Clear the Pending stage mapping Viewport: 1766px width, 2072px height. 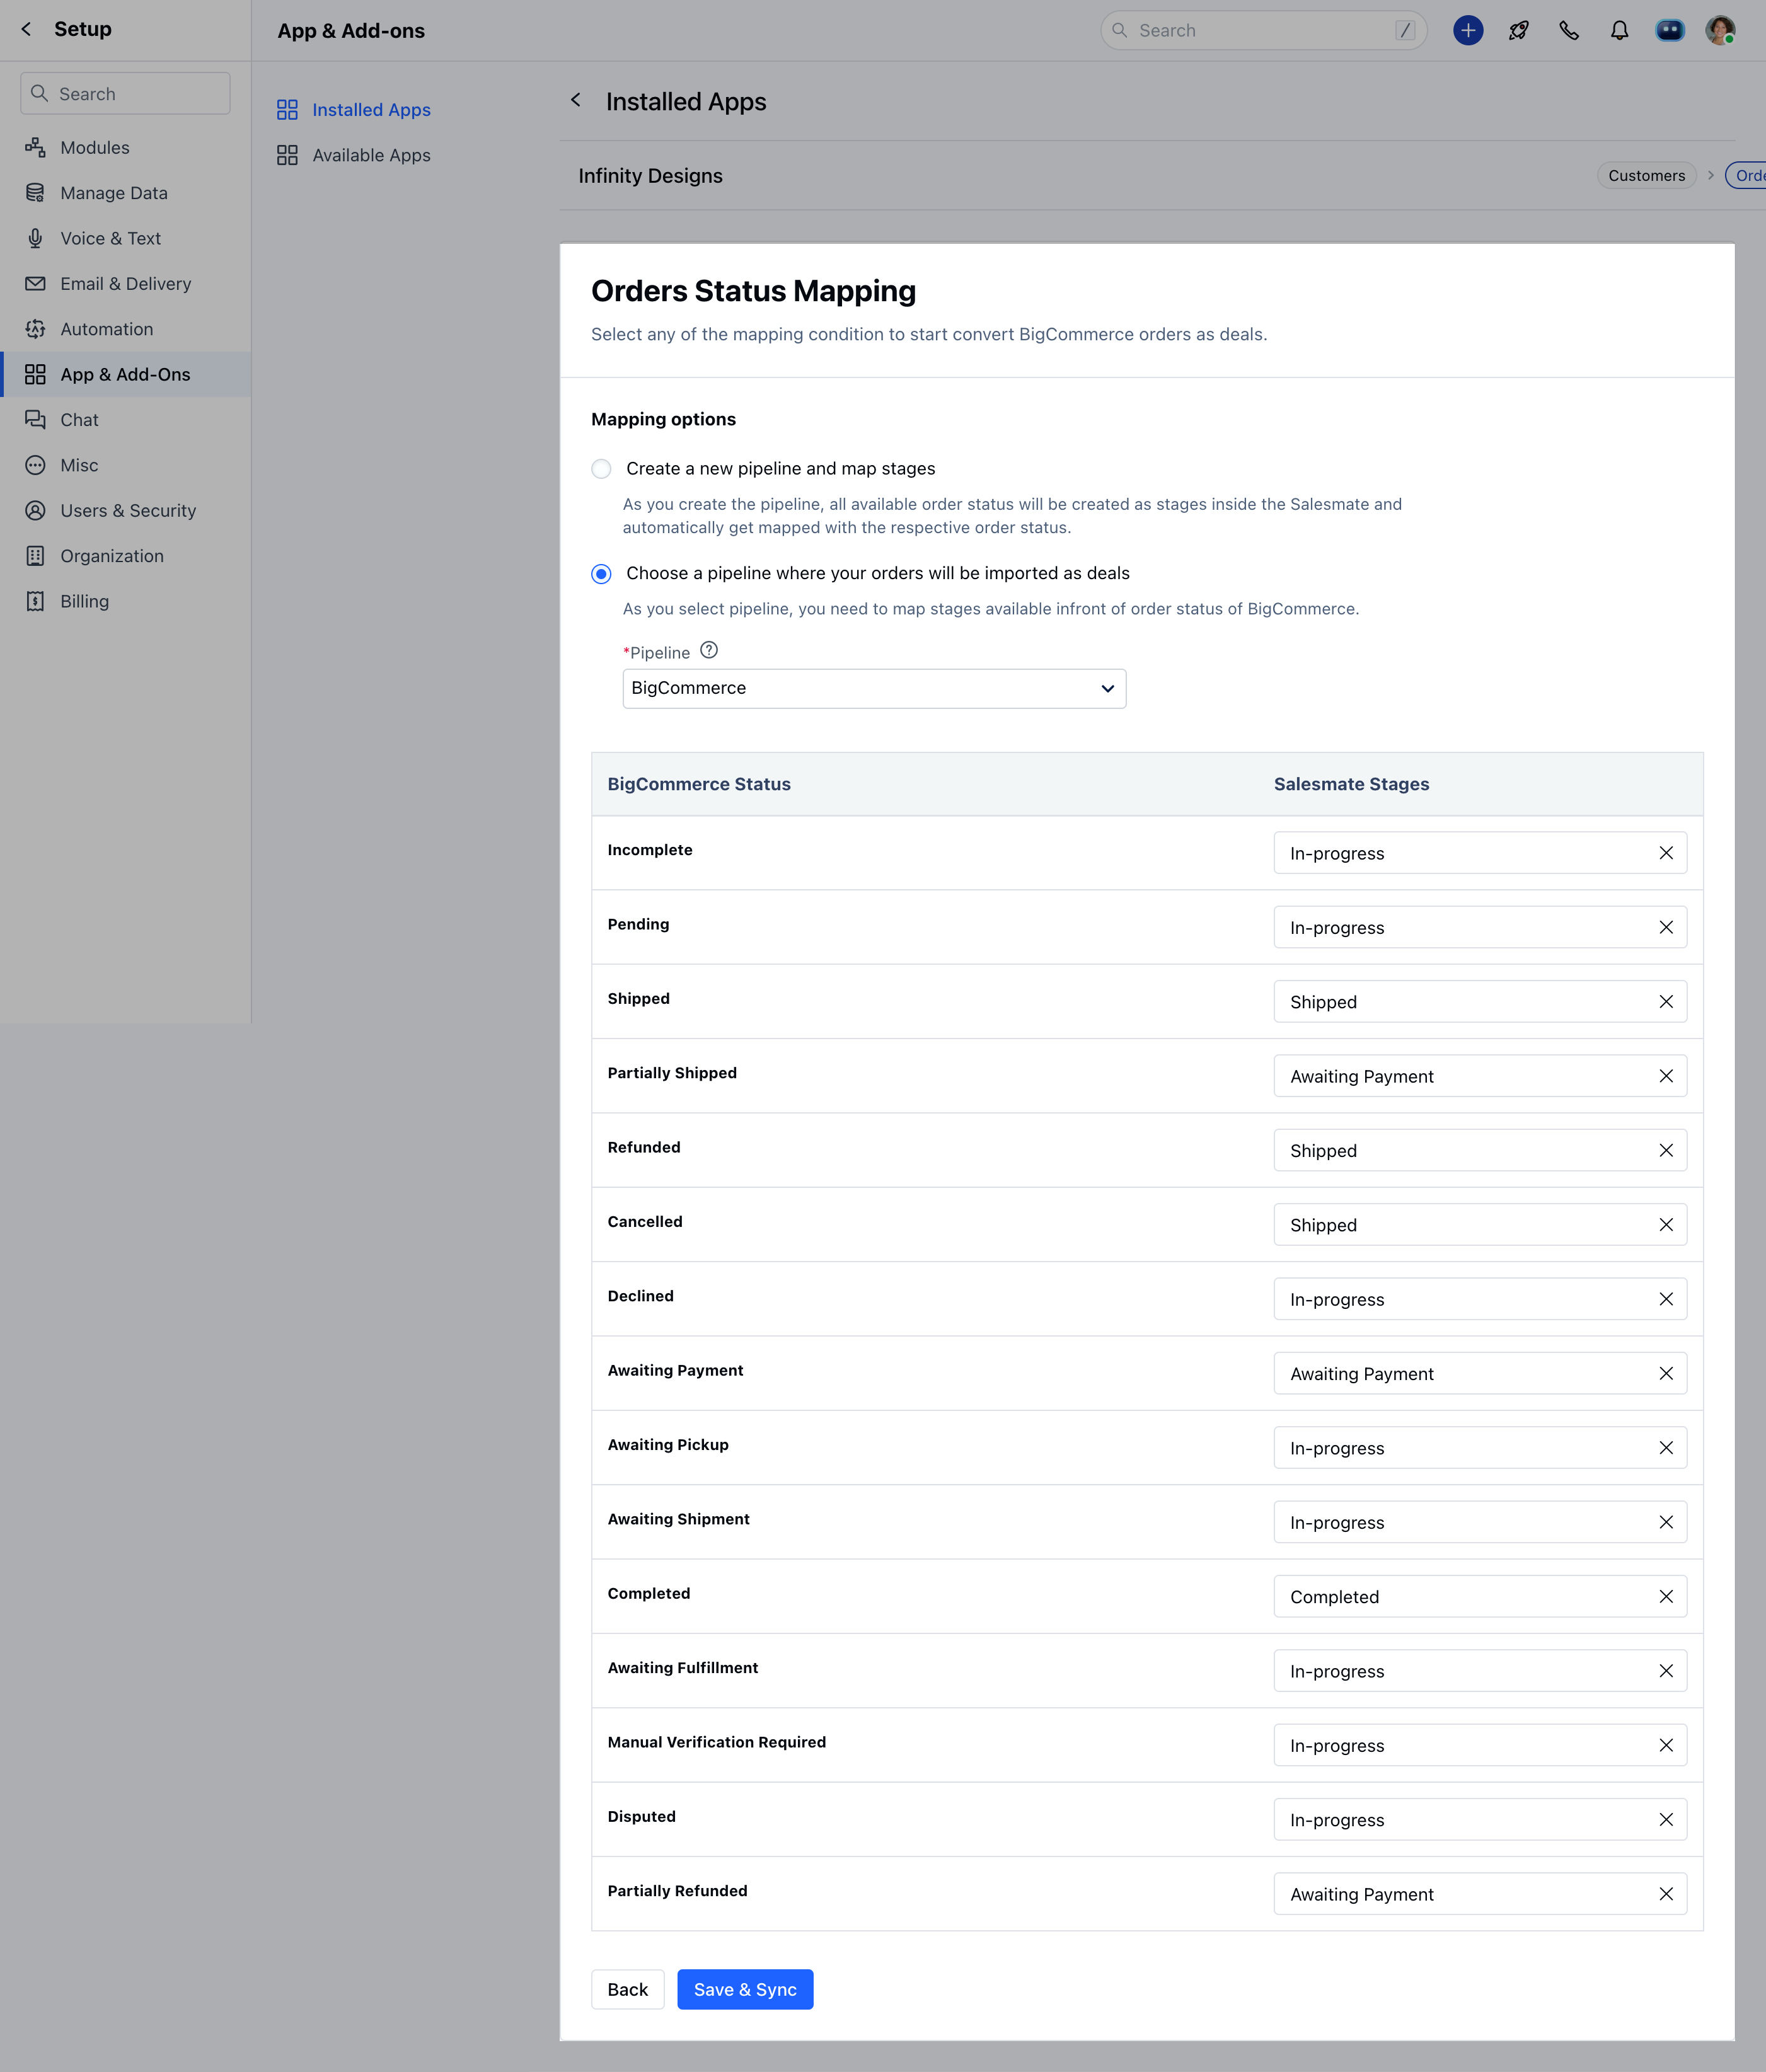click(1666, 927)
